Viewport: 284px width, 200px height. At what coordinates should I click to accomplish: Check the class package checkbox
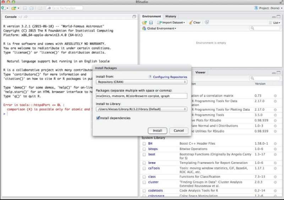pyautogui.click(x=144, y=177)
